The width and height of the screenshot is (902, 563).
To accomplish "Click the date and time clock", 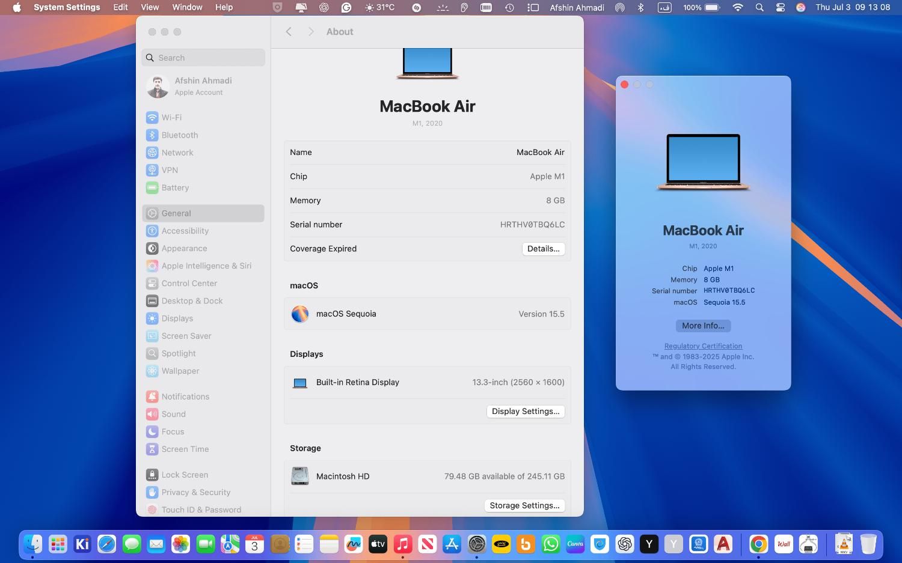I will pos(853,7).
